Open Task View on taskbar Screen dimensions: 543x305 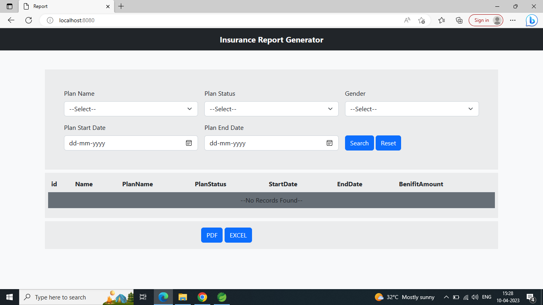(143, 297)
